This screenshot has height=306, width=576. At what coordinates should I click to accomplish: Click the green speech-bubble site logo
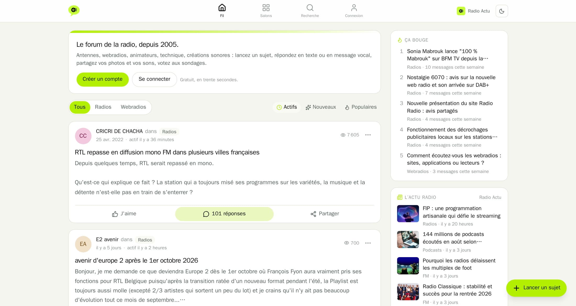point(74,11)
